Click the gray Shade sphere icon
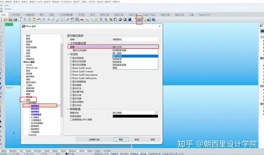This screenshot has height=155, width=264. click(x=120, y=20)
